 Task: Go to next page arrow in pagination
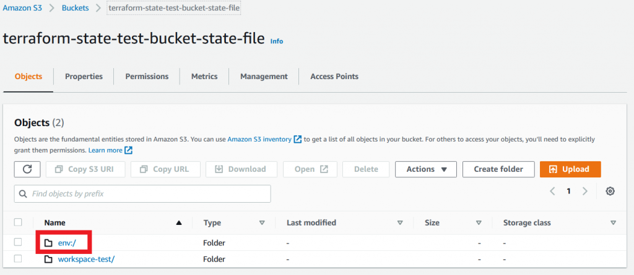585,192
